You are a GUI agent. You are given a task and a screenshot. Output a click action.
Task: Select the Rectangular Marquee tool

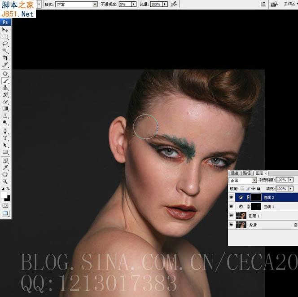point(5,37)
